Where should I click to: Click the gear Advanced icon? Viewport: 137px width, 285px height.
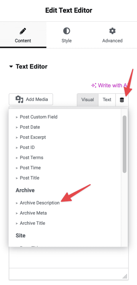(112, 31)
